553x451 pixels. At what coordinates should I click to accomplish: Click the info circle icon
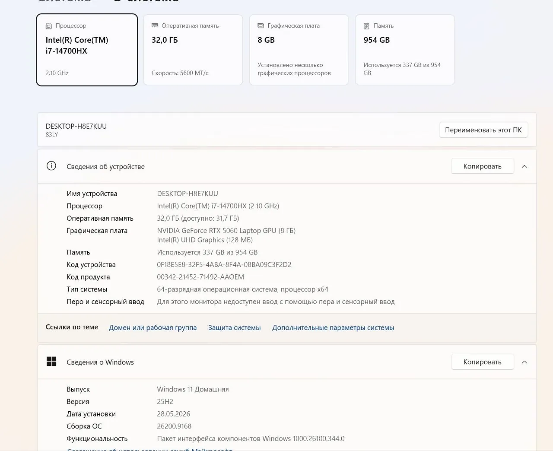coord(51,166)
